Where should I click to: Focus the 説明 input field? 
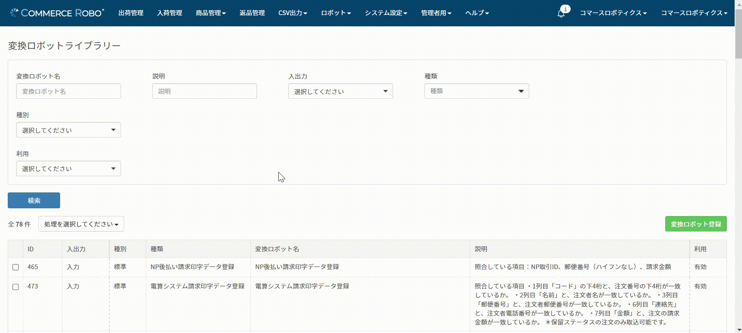coord(204,91)
